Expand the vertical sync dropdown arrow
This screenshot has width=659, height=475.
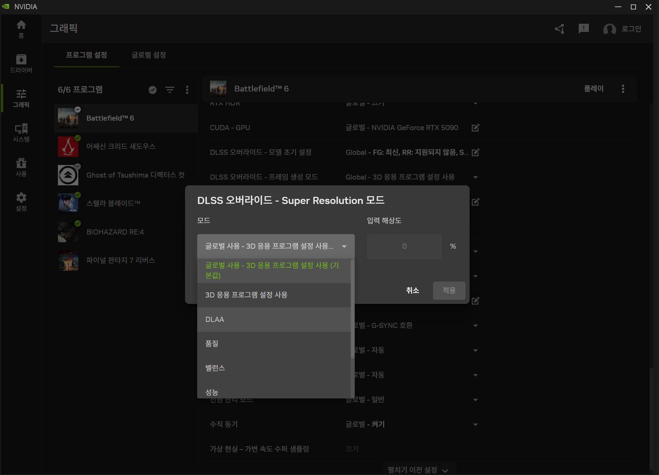(475, 425)
